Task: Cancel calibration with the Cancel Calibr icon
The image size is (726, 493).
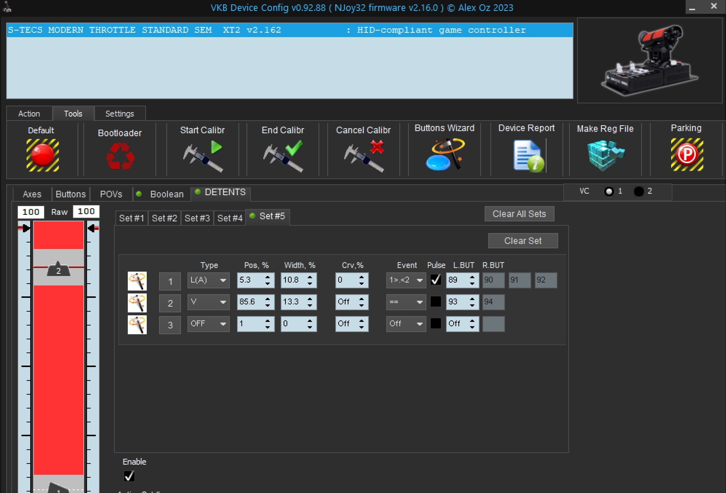Action: [x=364, y=157]
